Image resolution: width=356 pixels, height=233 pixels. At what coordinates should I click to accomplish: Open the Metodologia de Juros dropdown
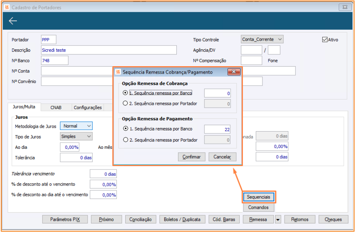(x=76, y=126)
